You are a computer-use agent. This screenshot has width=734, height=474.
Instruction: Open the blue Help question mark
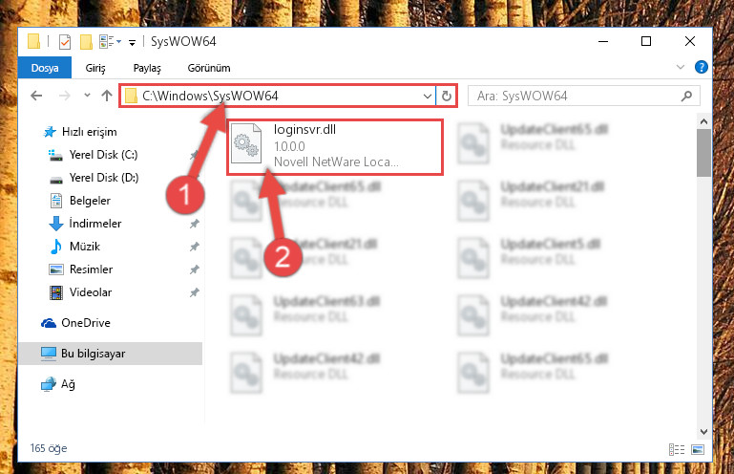click(x=701, y=67)
